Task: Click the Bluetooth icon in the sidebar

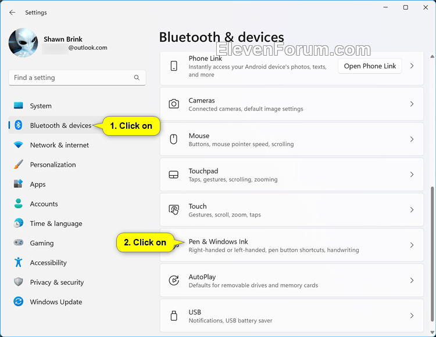Action: (19, 125)
